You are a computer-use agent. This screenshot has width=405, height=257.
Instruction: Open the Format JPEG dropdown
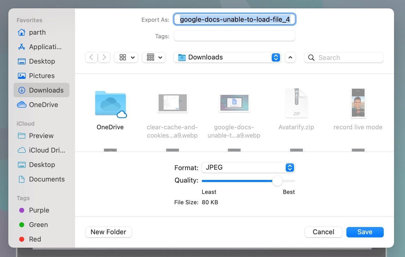pos(248,168)
